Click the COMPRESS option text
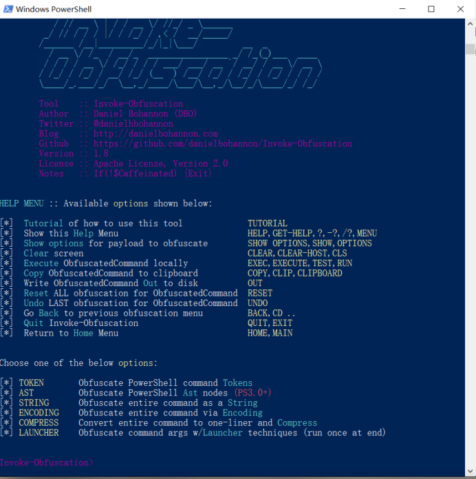Screen dimensions: 476x479 [39, 422]
